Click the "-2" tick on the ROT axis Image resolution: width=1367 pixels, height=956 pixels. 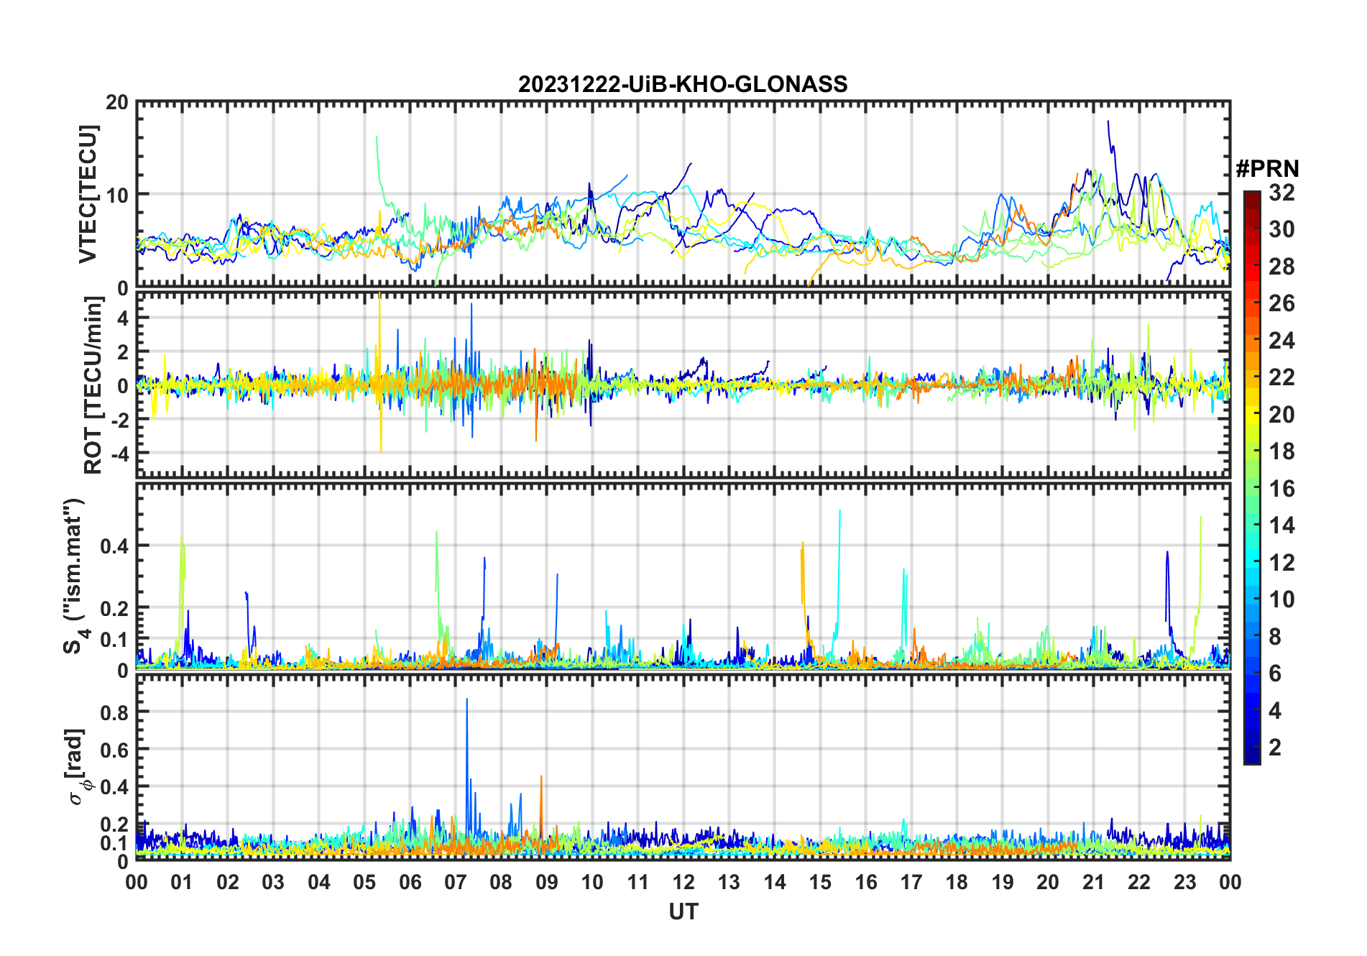pyautogui.click(x=119, y=420)
